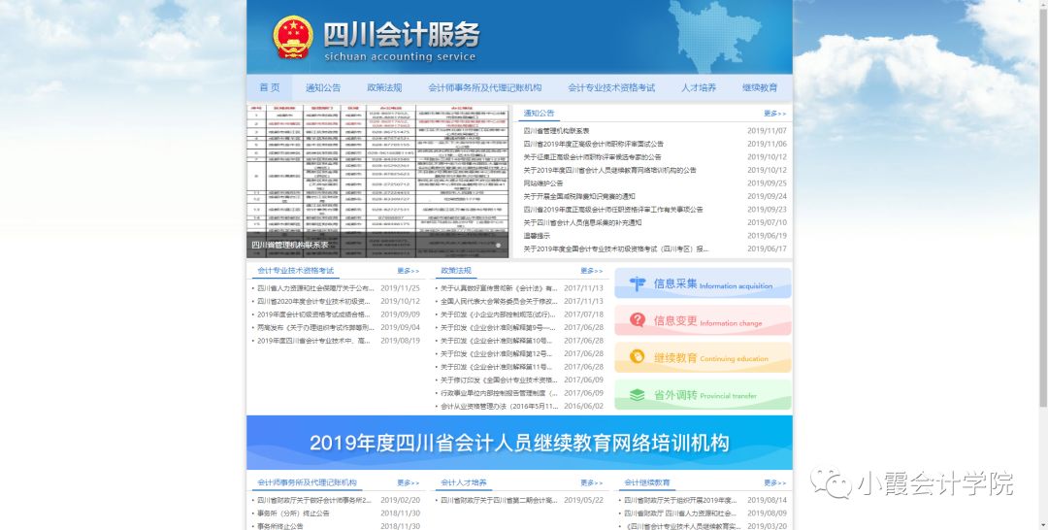Image resolution: width=1048 pixels, height=530 pixels.
Task: Open 四川省2020年度会计专业技术初级资 item
Action: [x=313, y=302]
